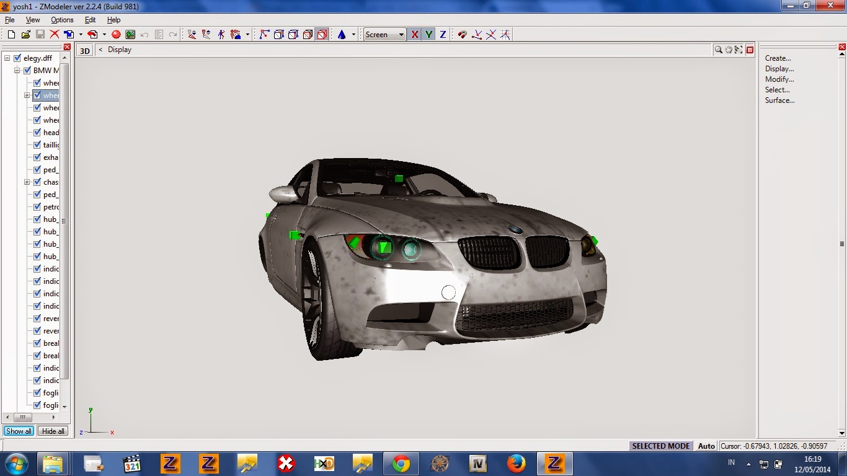This screenshot has width=847, height=476.
Task: Activate the zoom magnifier icon above the viewport
Action: point(718,50)
